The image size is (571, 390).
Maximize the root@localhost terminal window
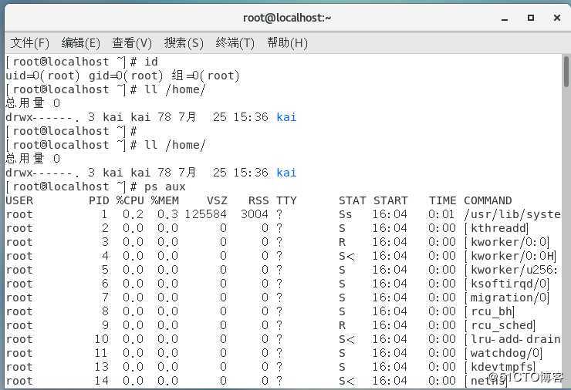tap(531, 18)
